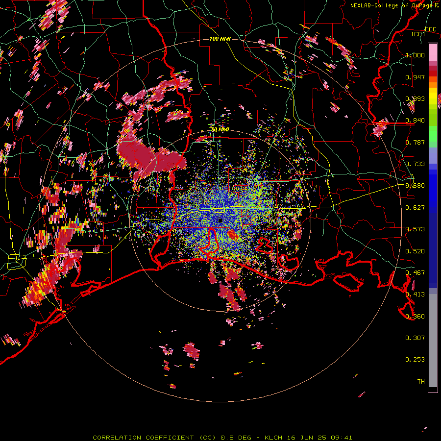441x441 pixels.
Task: Click the 0.413 scale value
Action: (x=415, y=294)
